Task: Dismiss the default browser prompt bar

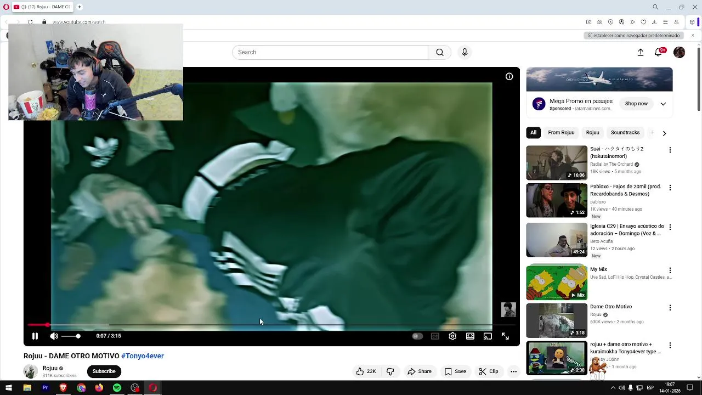Action: (693, 35)
